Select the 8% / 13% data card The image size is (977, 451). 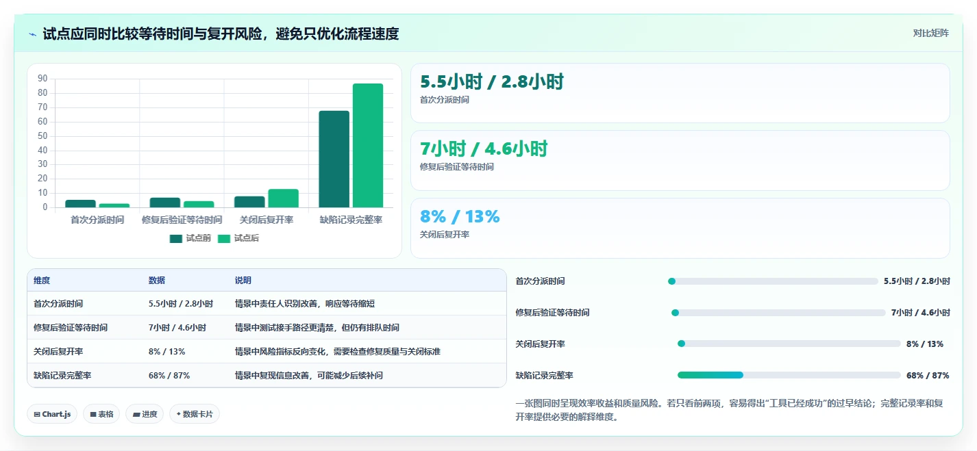tap(680, 228)
